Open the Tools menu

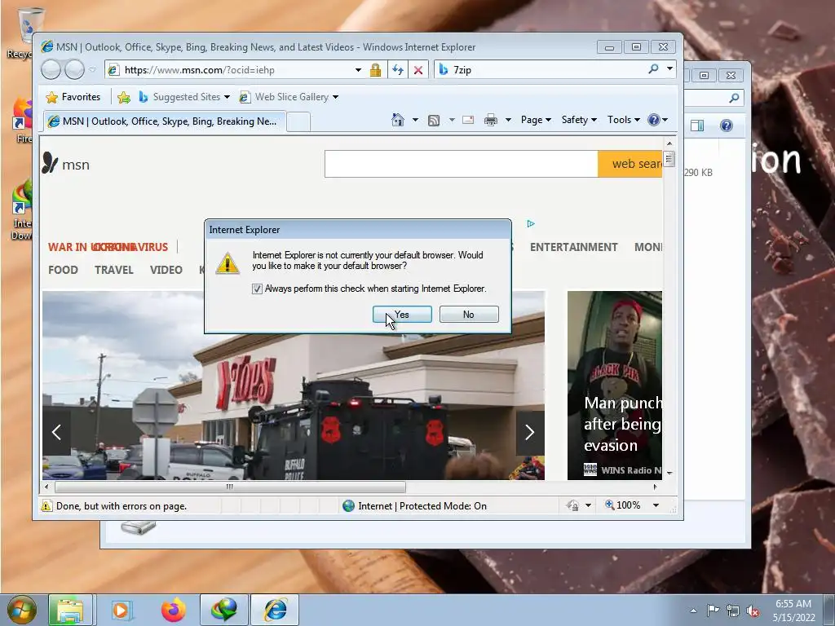click(624, 120)
